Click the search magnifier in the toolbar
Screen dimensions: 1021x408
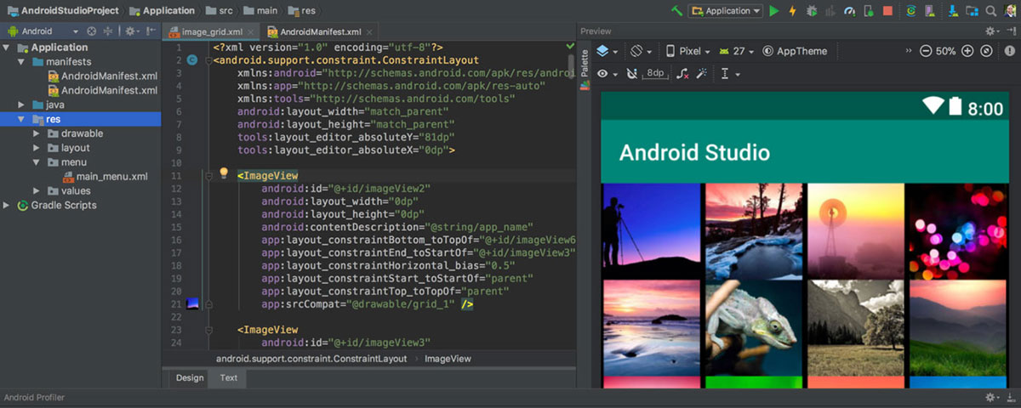(x=991, y=11)
